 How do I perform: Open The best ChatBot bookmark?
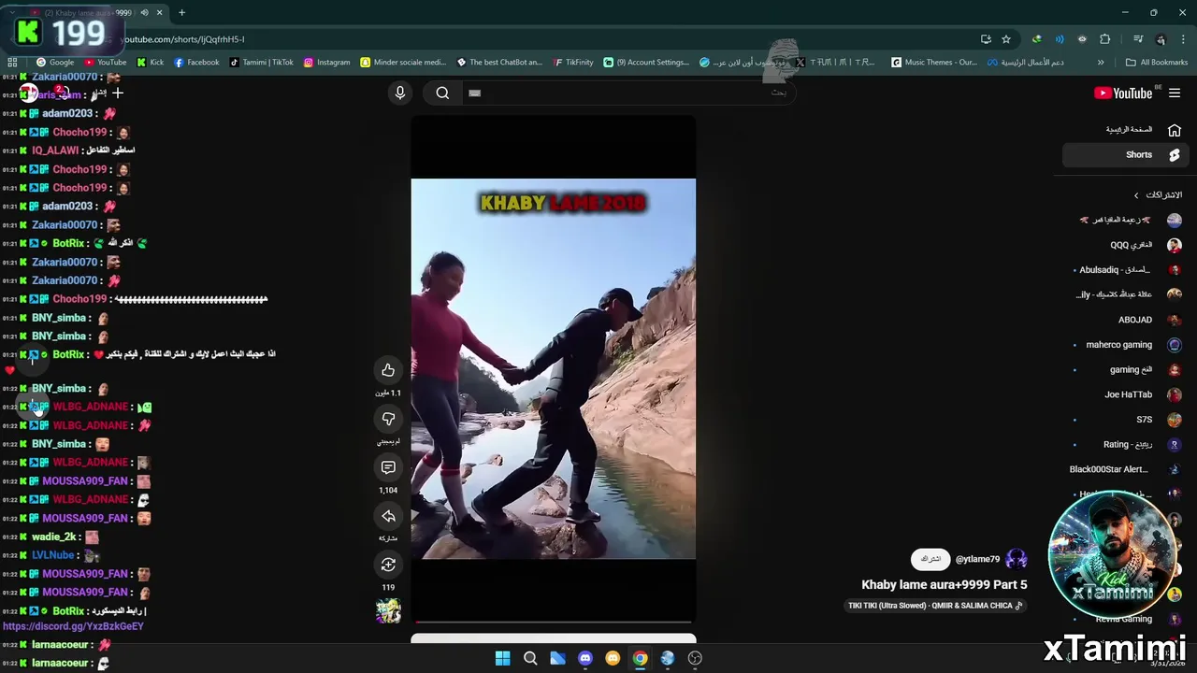tap(498, 63)
